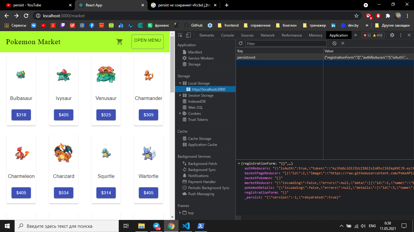Click Squirtle's $314 price button
Viewport: 414px width, 232px height.
(x=106, y=193)
